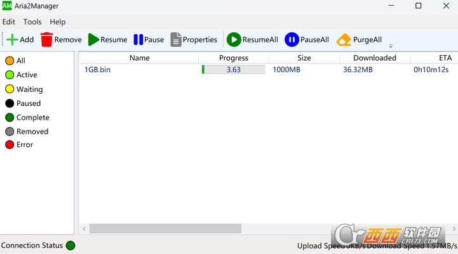
Task: Click the PurgeAll button label
Action: pos(367,40)
